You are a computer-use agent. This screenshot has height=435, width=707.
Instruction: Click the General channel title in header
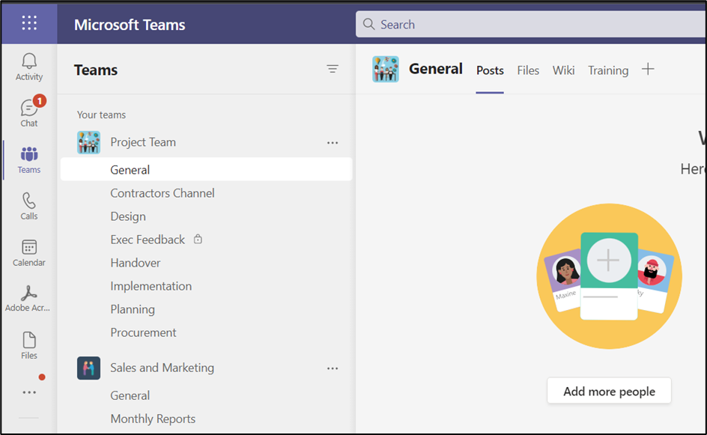[436, 69]
